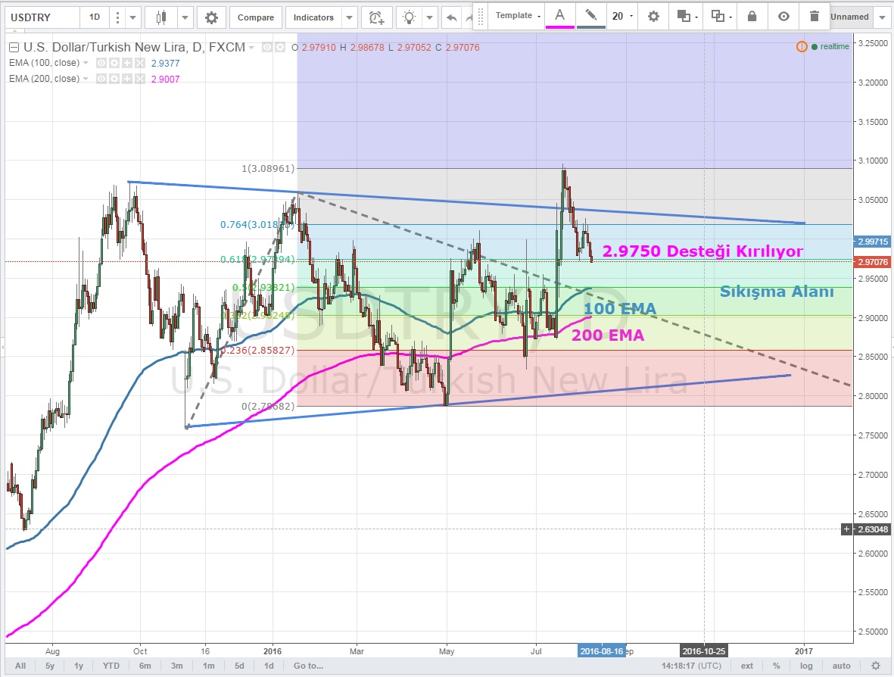Click the alarm clock alert icon
Image resolution: width=894 pixels, height=677 pixels.
point(376,17)
